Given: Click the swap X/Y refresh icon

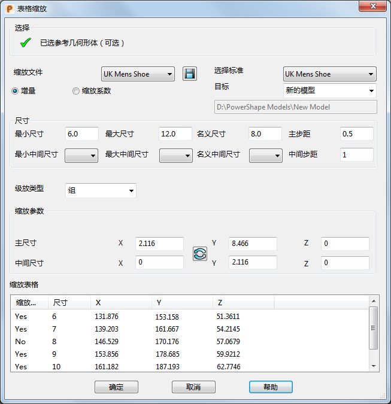Looking at the screenshot, I should 200,254.
